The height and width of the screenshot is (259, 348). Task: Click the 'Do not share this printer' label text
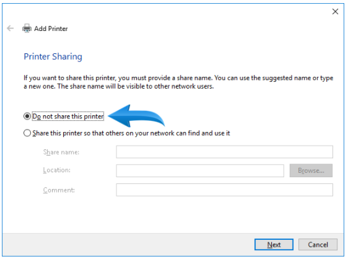tap(68, 116)
